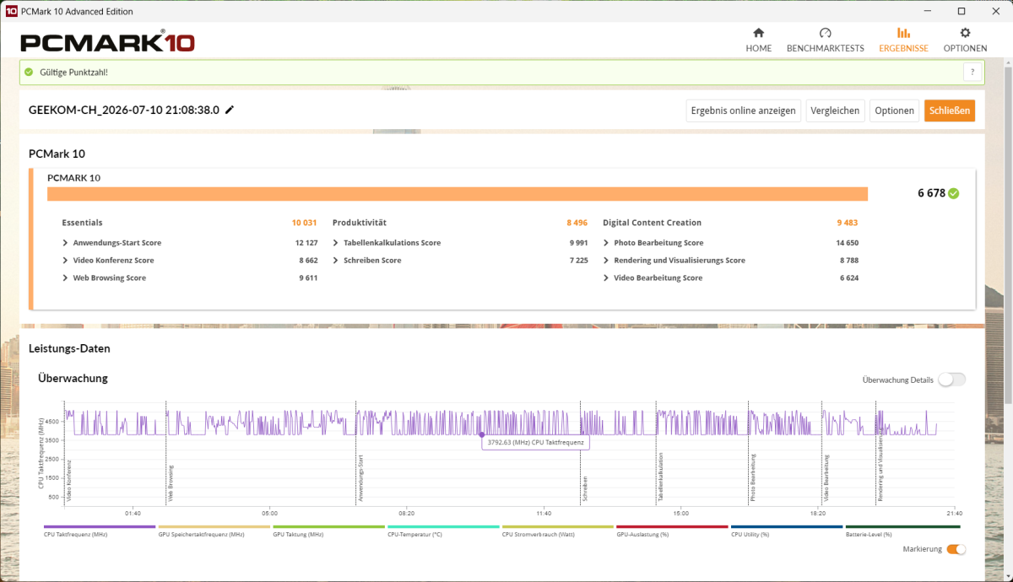
Task: Click Digital Content Creation score 9 483
Action: click(848, 223)
